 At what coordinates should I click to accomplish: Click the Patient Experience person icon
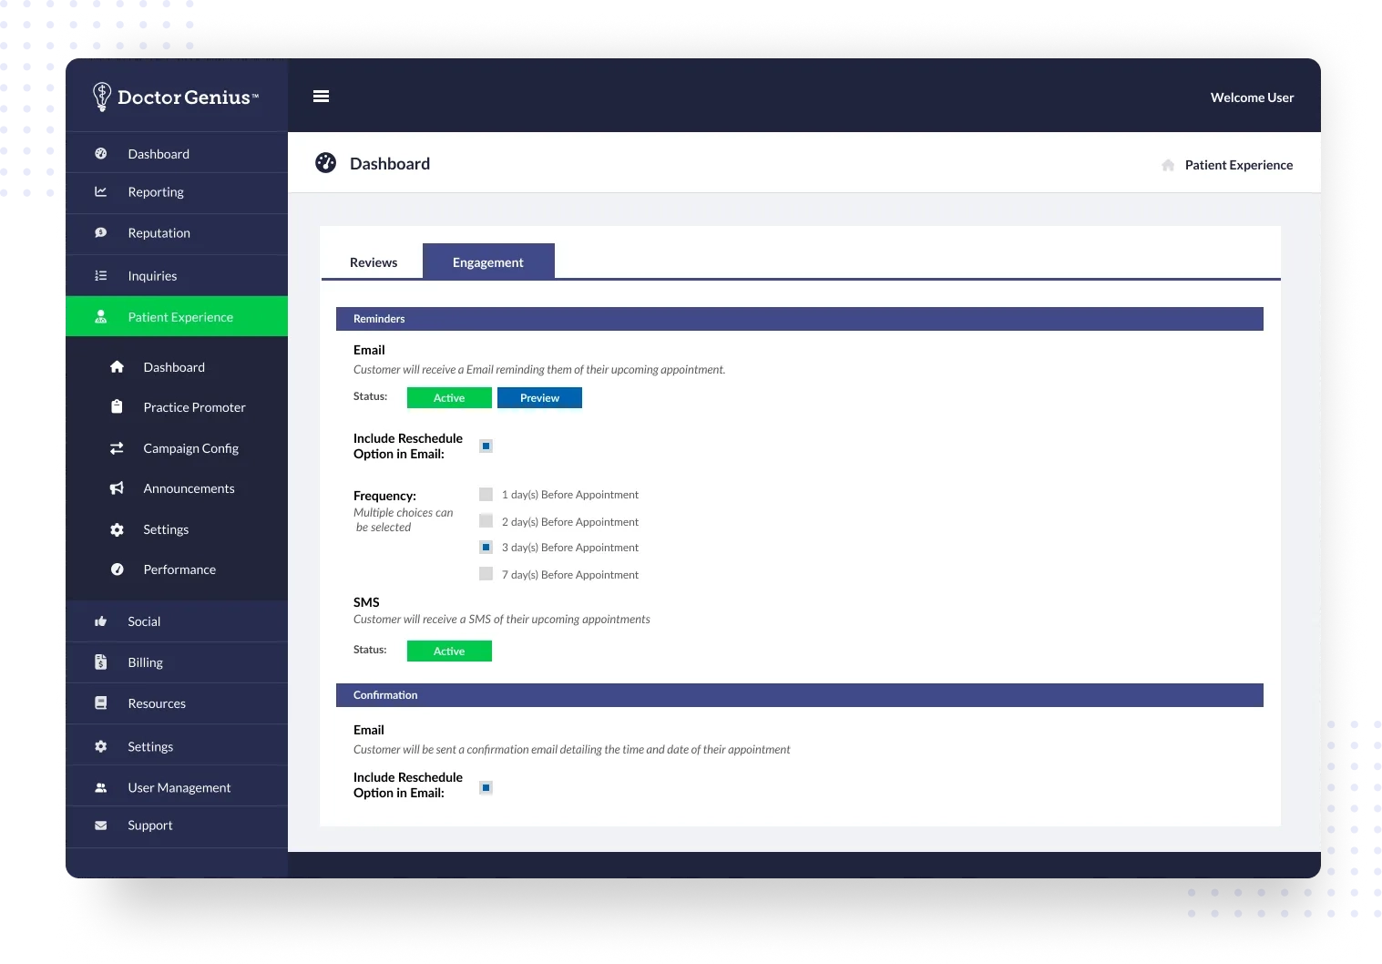(101, 317)
